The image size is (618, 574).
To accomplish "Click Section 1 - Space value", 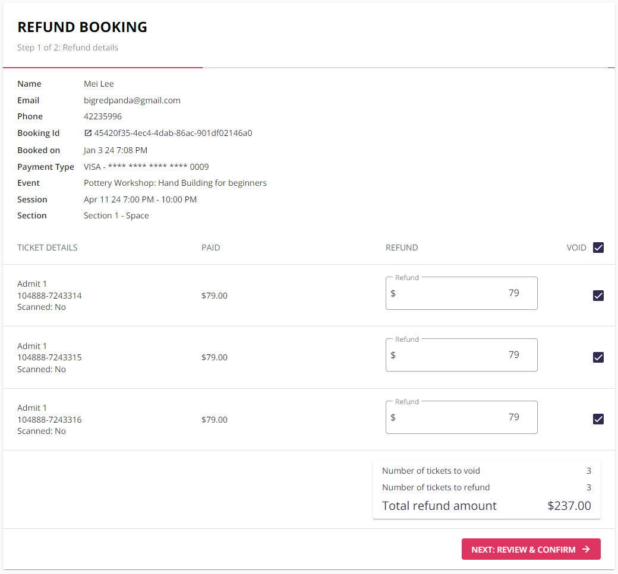I will coord(116,215).
